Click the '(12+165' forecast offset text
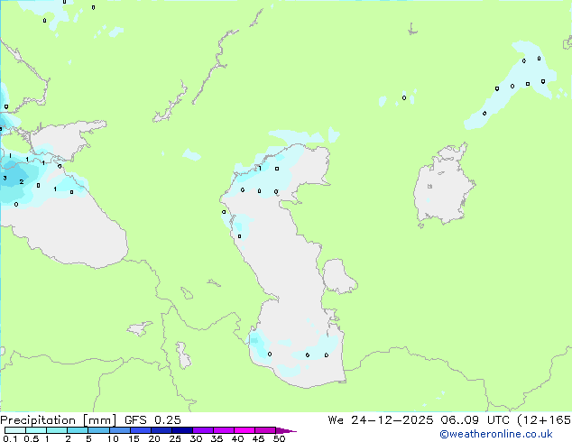The height and width of the screenshot is (442, 572). click(x=544, y=420)
